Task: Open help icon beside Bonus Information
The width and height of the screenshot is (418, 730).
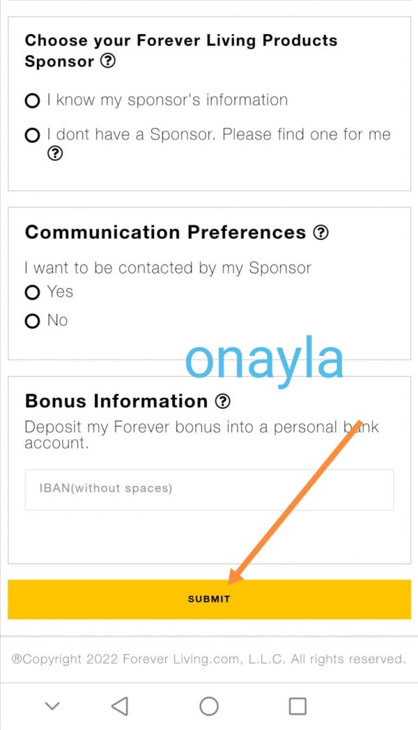Action: click(222, 401)
